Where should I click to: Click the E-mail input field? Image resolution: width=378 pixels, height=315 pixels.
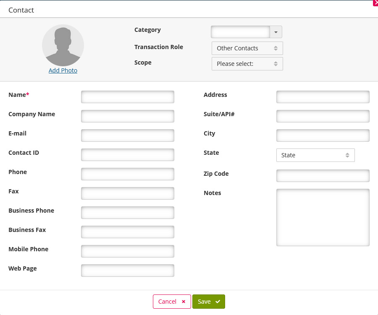(x=127, y=135)
